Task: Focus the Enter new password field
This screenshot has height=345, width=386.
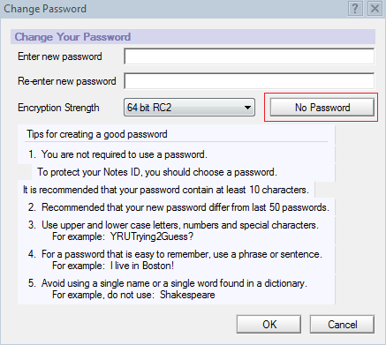Action: tap(249, 56)
